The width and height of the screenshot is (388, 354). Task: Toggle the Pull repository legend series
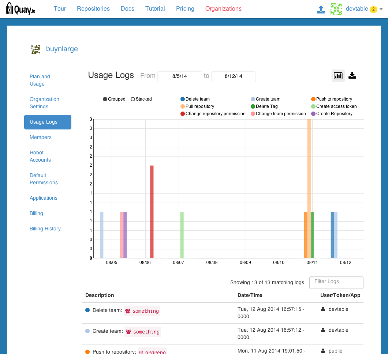[197, 106]
